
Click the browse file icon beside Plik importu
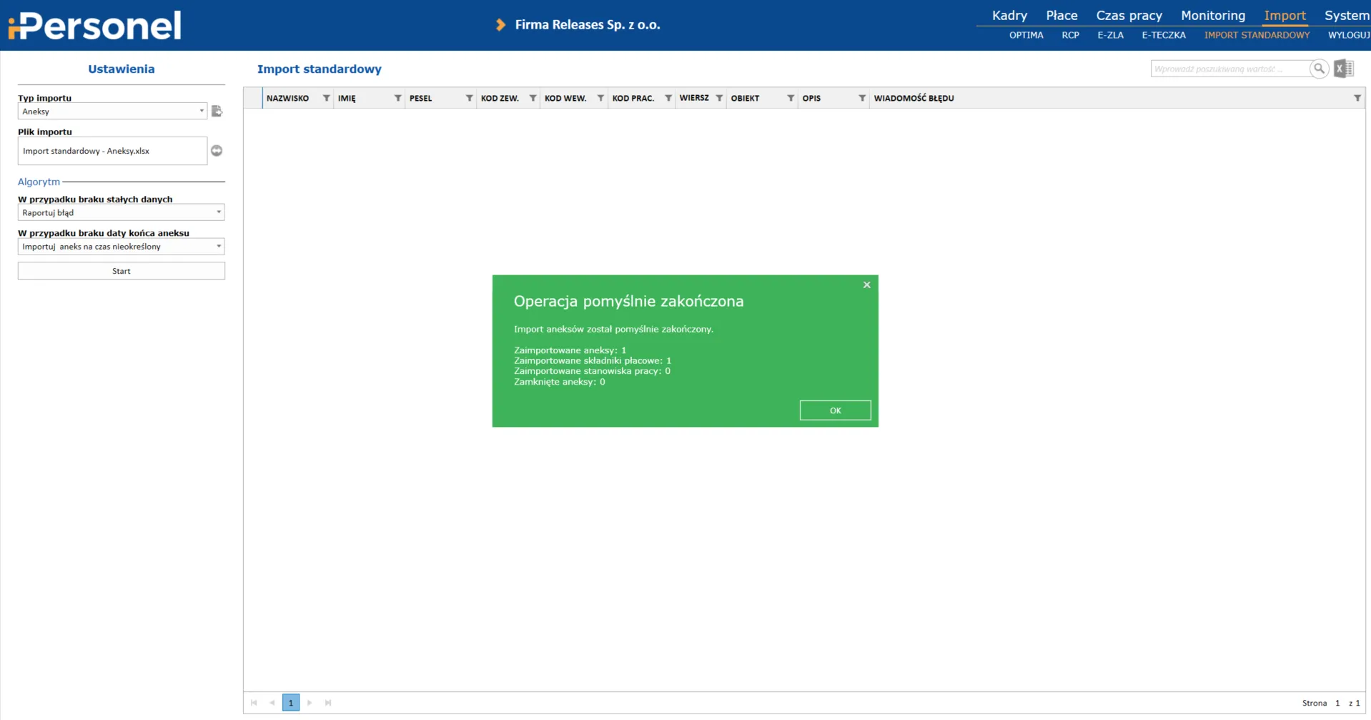point(217,151)
